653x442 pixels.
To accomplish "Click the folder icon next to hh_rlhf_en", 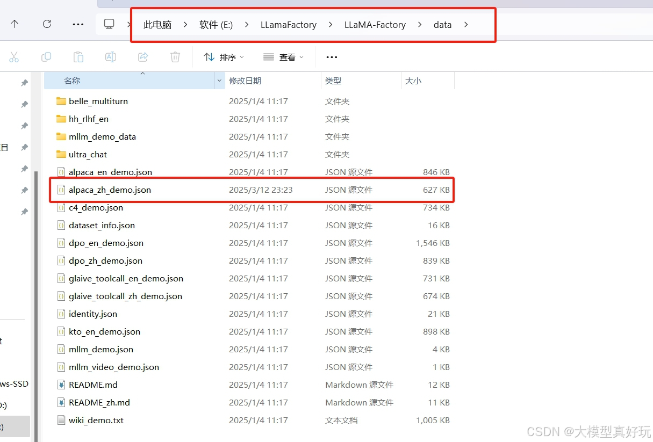I will (61, 119).
